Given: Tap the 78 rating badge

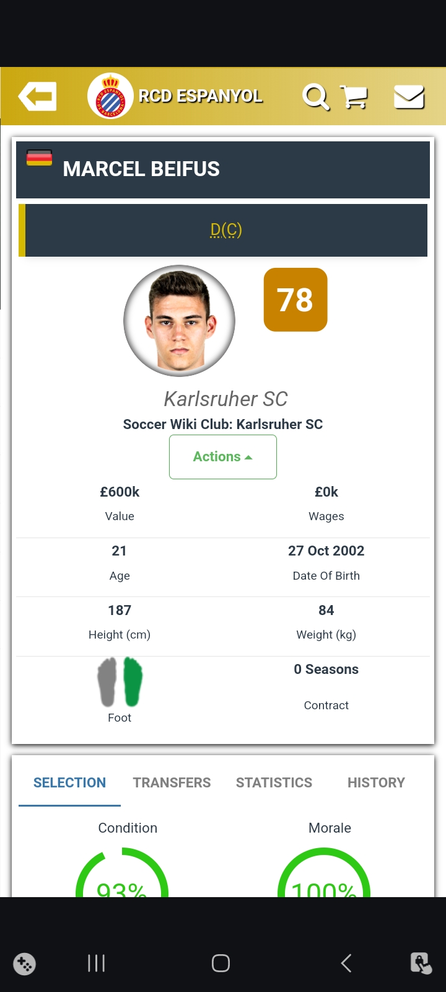Looking at the screenshot, I should pyautogui.click(x=295, y=300).
